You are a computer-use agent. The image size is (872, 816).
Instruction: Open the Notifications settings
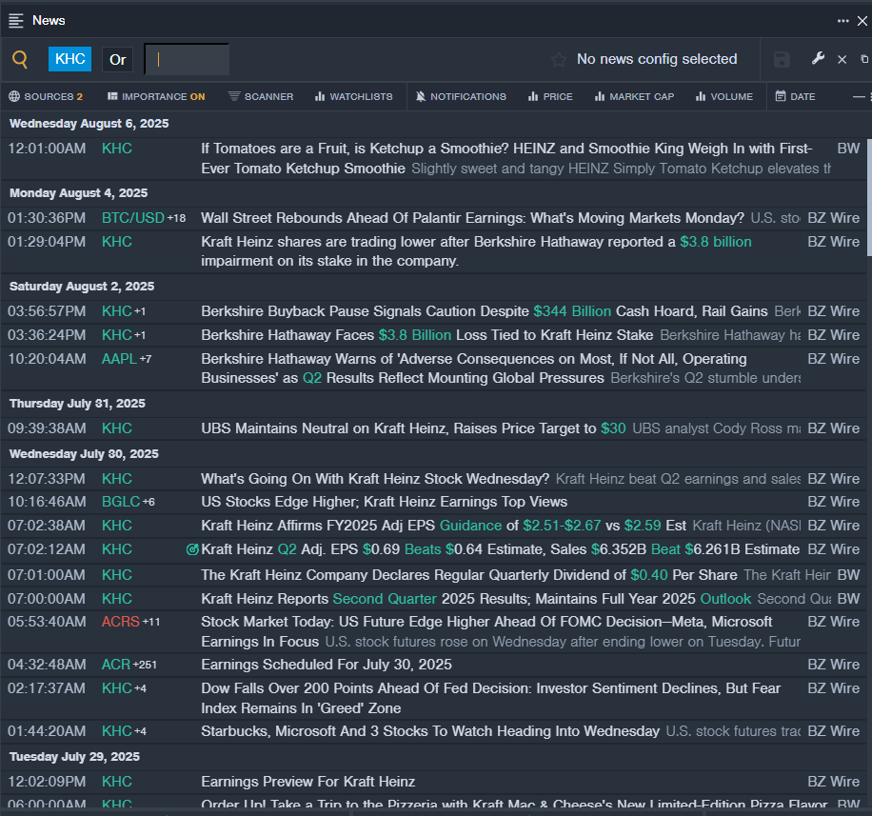461,97
